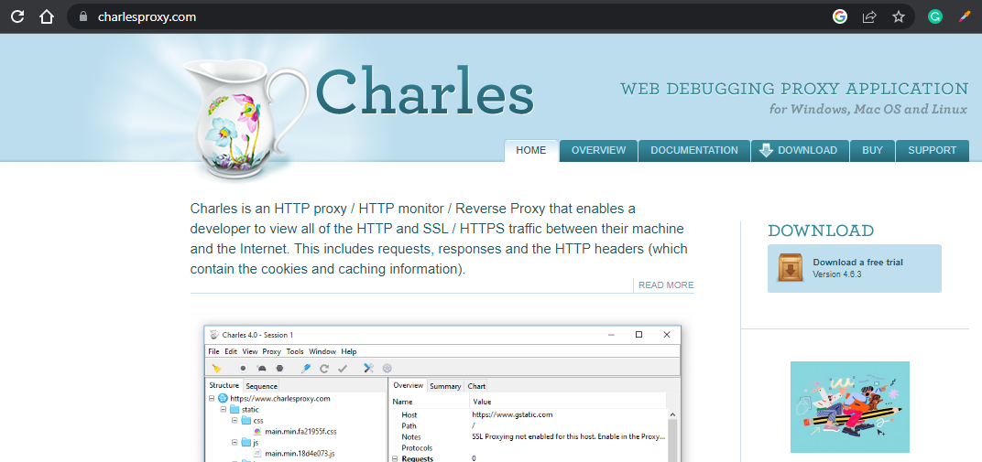The image size is (982, 462).
Task: Click the wooden box download icon
Action: [x=791, y=267]
